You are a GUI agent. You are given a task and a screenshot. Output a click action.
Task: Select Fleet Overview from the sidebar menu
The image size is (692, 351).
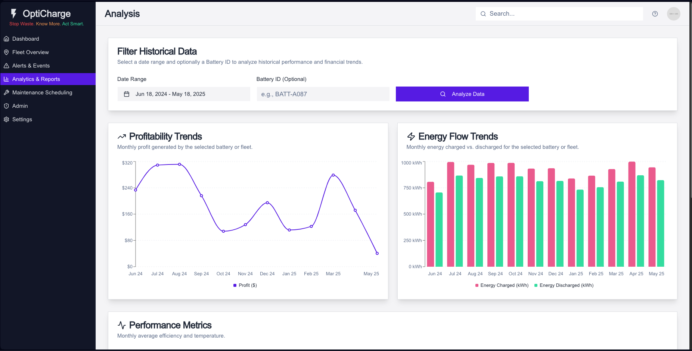(x=30, y=52)
